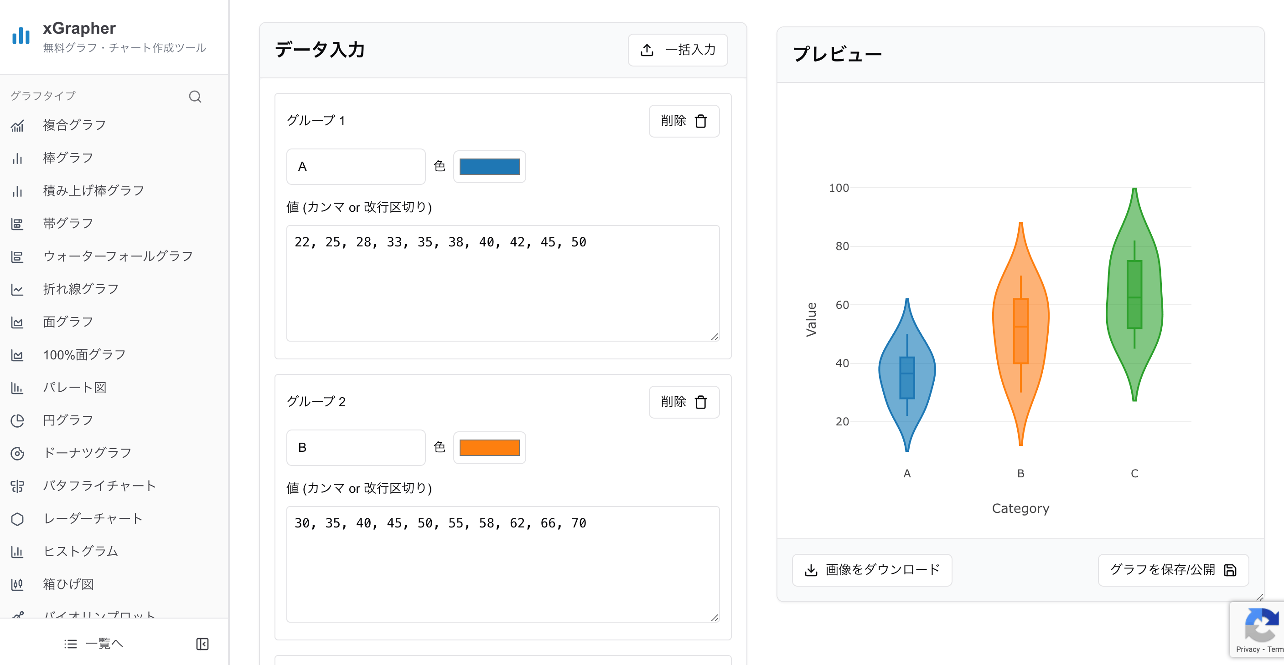Select the 棒グラフ chart type icon
This screenshot has height=665, width=1284.
(18, 159)
